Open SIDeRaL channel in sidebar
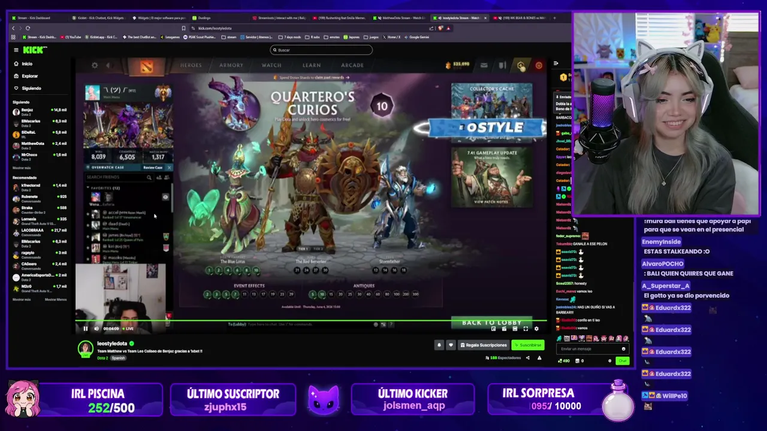This screenshot has height=431, width=767. click(x=40, y=133)
